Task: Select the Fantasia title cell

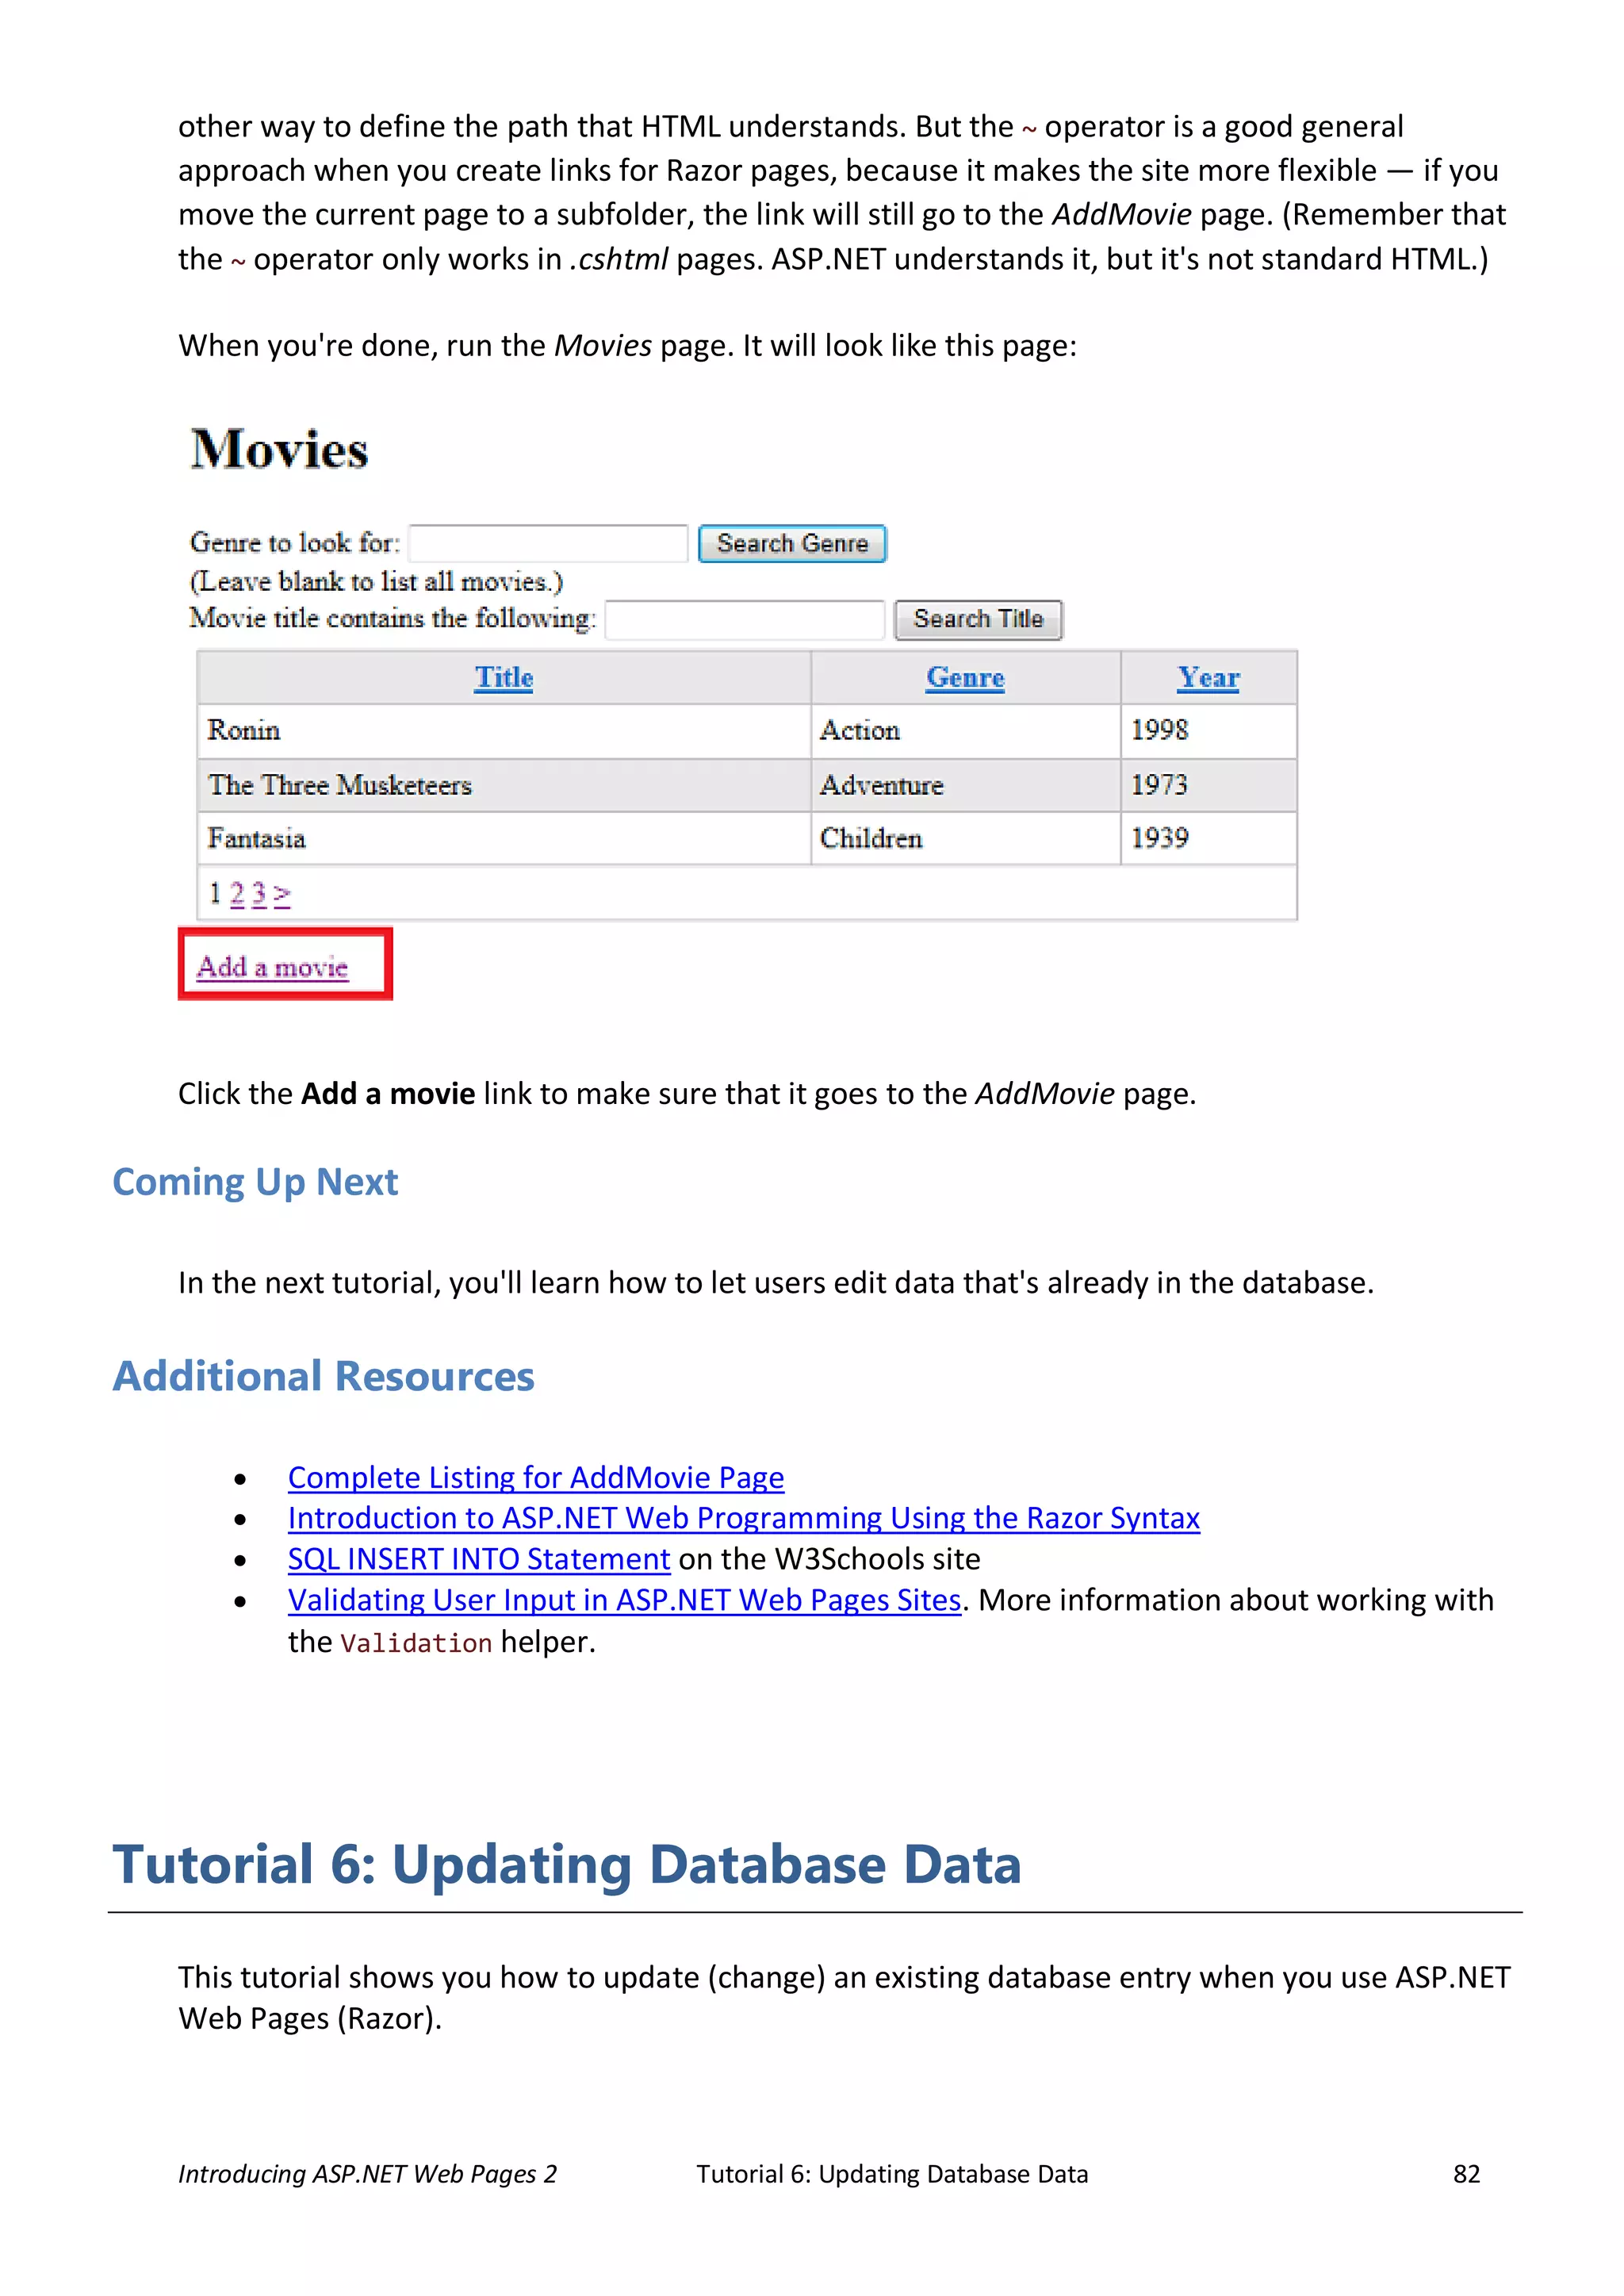Action: click(504, 838)
